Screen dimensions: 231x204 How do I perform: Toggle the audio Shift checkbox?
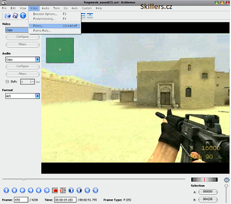pyautogui.click(x=7, y=81)
